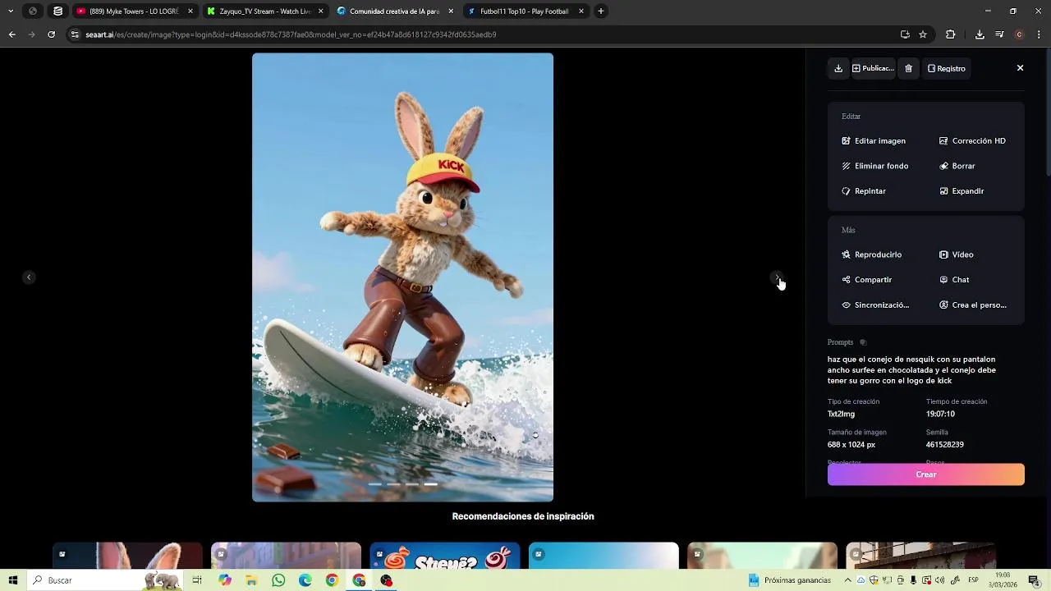
Task: Click the Crear gradient button
Action: click(926, 474)
